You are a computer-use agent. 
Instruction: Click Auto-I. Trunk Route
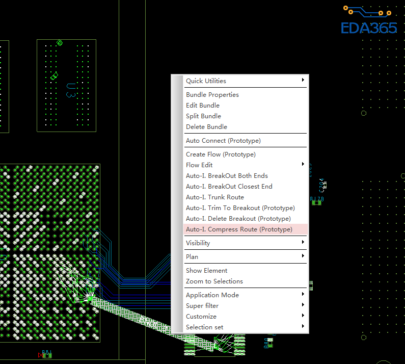click(215, 197)
